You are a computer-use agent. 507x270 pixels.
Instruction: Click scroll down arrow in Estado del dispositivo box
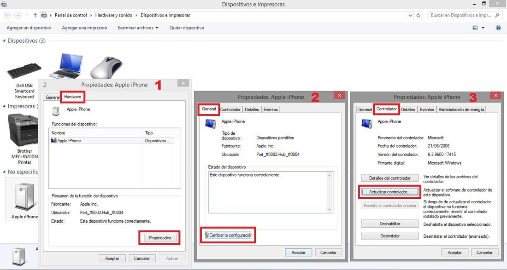(x=330, y=210)
